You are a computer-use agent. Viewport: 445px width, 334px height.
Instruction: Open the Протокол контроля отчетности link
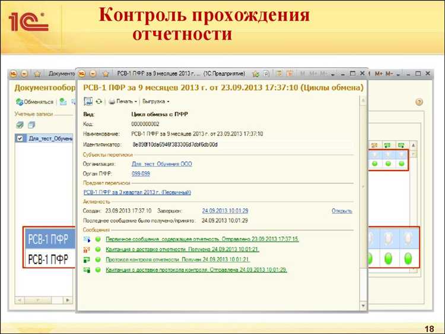(177, 260)
